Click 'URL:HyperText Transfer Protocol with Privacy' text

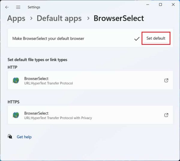[58, 118]
